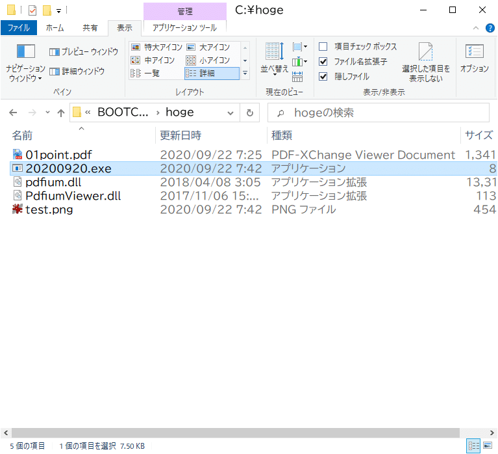
Task: Click the horizontal scrollbar thumb
Action: 236,433
